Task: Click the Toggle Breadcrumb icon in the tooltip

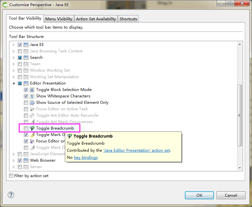Action: (69, 136)
